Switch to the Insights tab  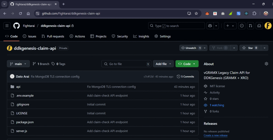pyautogui.click(x=141, y=36)
